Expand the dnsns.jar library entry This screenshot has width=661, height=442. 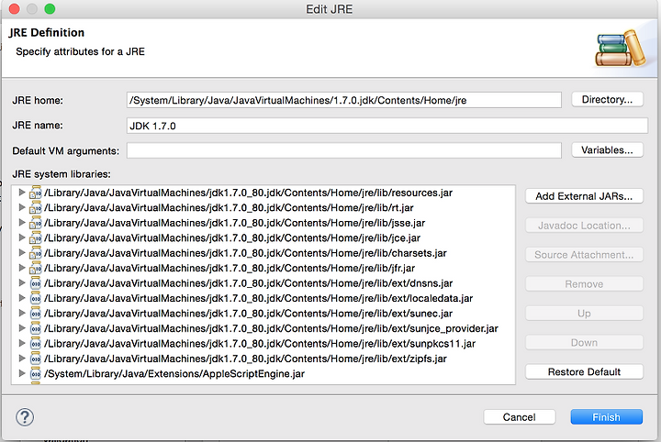click(22, 282)
